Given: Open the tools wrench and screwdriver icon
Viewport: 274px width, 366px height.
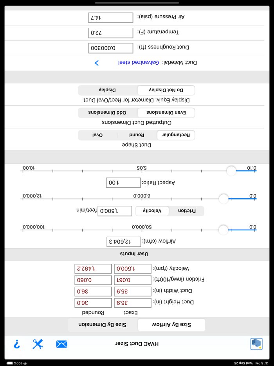Looking at the screenshot, I should (38, 344).
